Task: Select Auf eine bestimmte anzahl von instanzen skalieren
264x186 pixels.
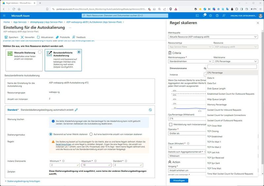Action: pyautogui.click(x=116, y=134)
